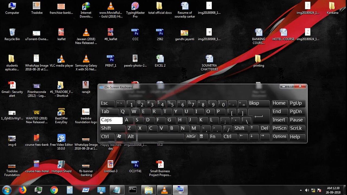347x195 pixels.
Task: Toggle the Alt key on keyboard
Action: pos(131,137)
